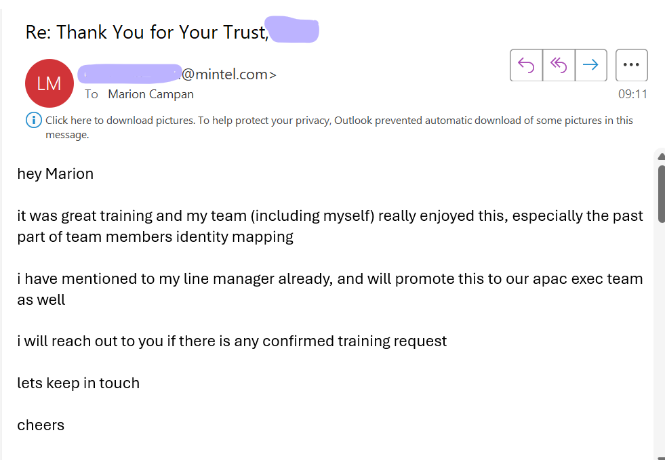
Task: Click the Reply arrow icon
Action: coord(526,65)
